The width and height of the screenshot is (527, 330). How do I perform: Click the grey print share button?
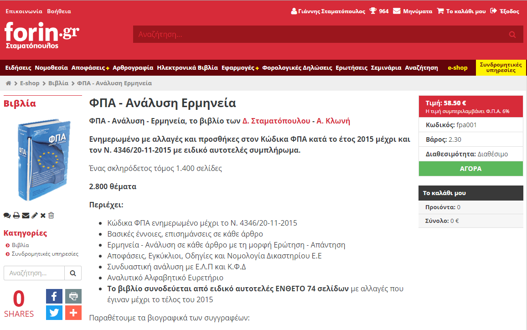[73, 296]
